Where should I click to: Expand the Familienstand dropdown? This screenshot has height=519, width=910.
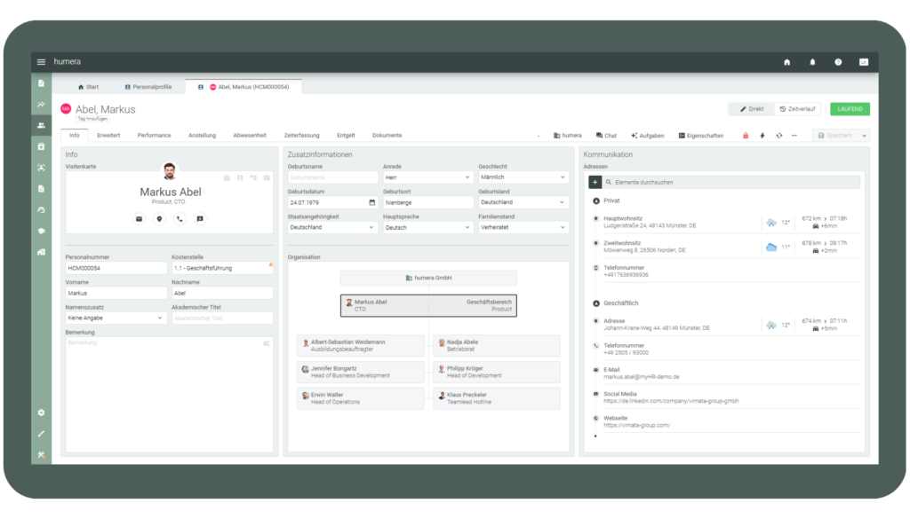[522, 227]
